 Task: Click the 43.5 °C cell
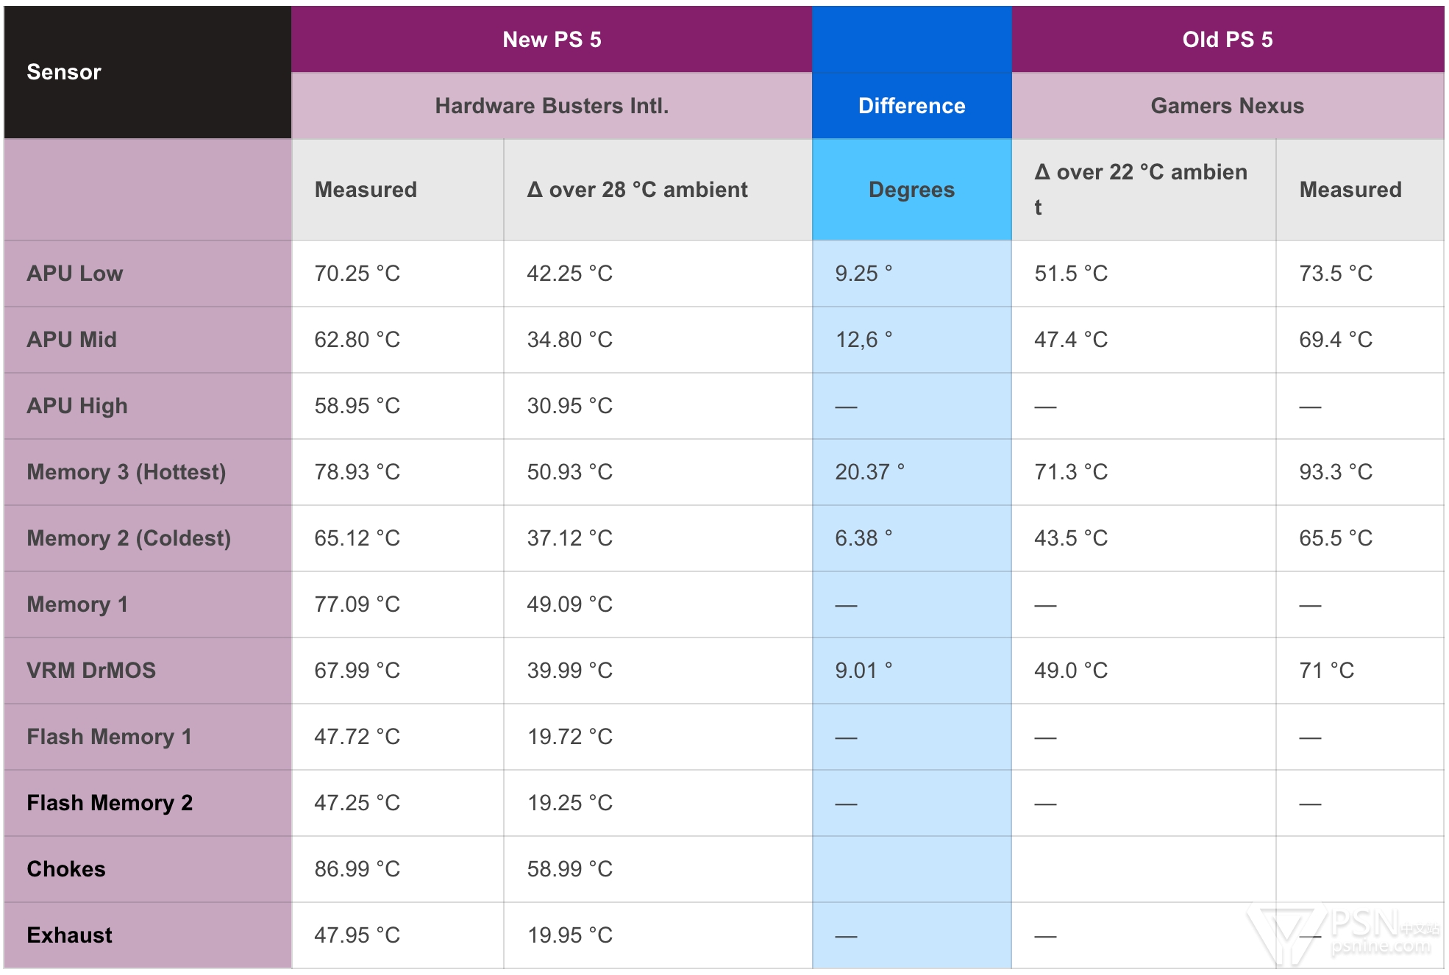1144,538
